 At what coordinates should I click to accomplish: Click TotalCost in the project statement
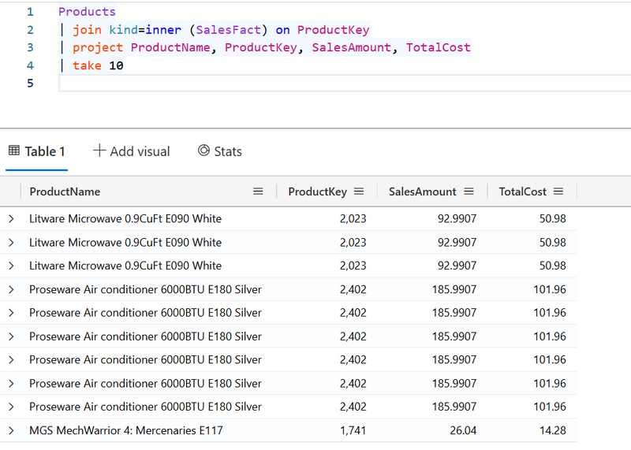click(x=439, y=47)
